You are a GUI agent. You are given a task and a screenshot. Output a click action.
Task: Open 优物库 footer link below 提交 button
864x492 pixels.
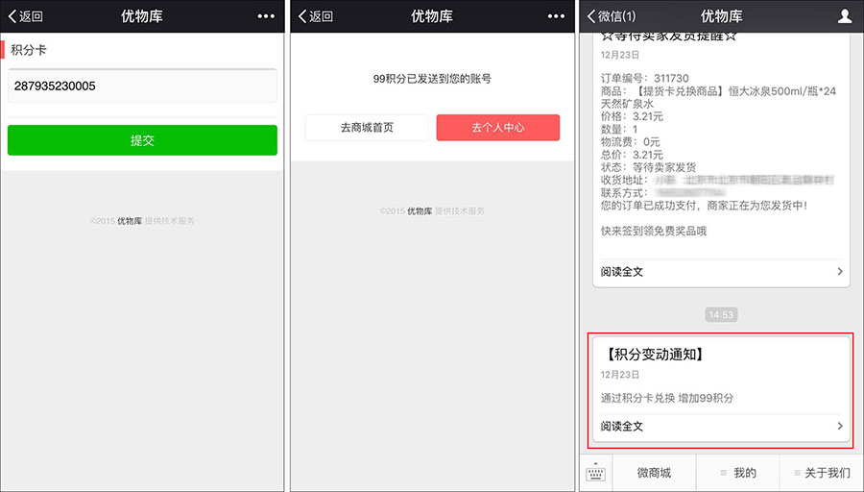(x=130, y=221)
